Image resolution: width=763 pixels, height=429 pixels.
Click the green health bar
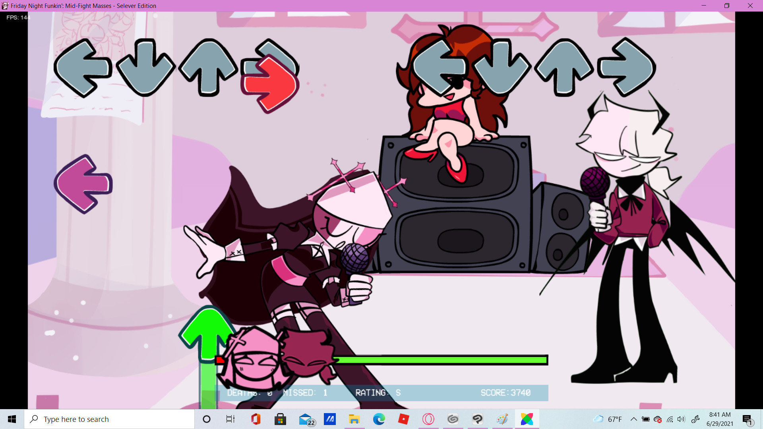point(442,360)
